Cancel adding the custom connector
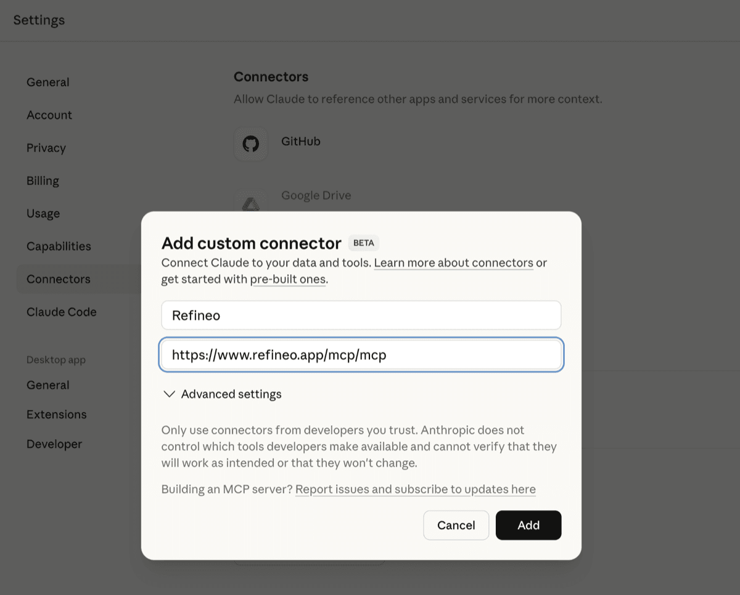This screenshot has height=595, width=740. [x=456, y=525]
